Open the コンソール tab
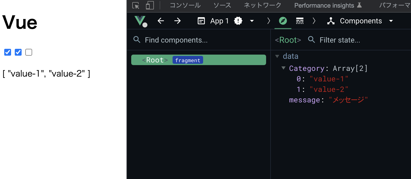Image resolution: width=411 pixels, height=179 pixels. [x=185, y=6]
